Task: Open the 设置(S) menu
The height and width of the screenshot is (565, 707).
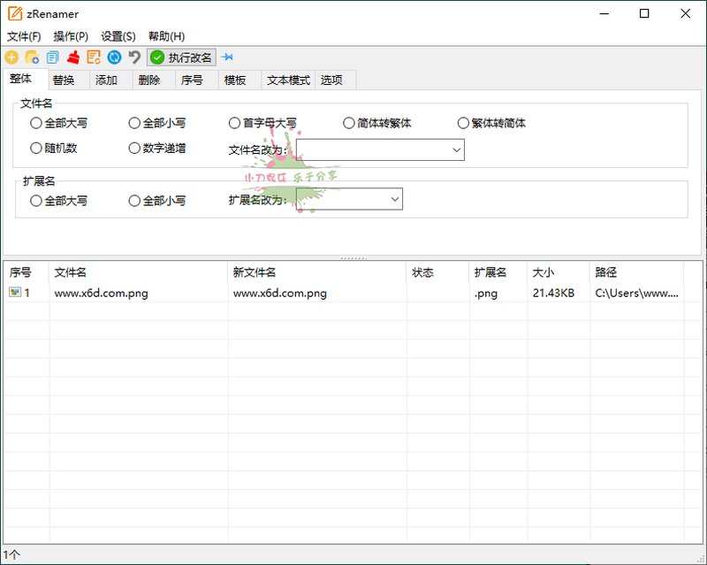Action: pyautogui.click(x=117, y=36)
